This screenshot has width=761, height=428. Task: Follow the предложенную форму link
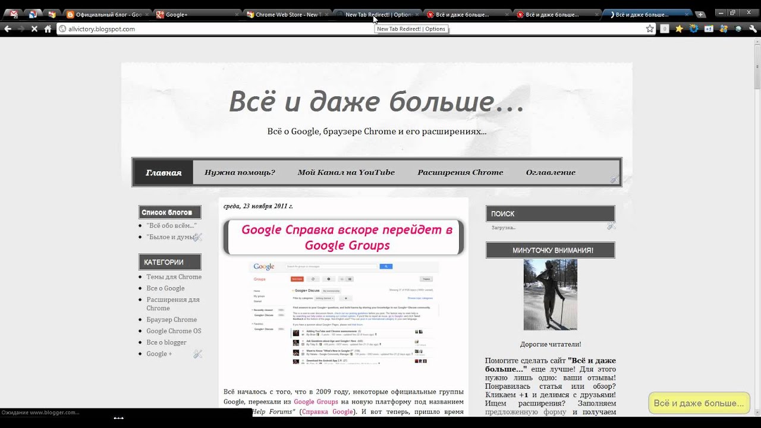pos(526,411)
